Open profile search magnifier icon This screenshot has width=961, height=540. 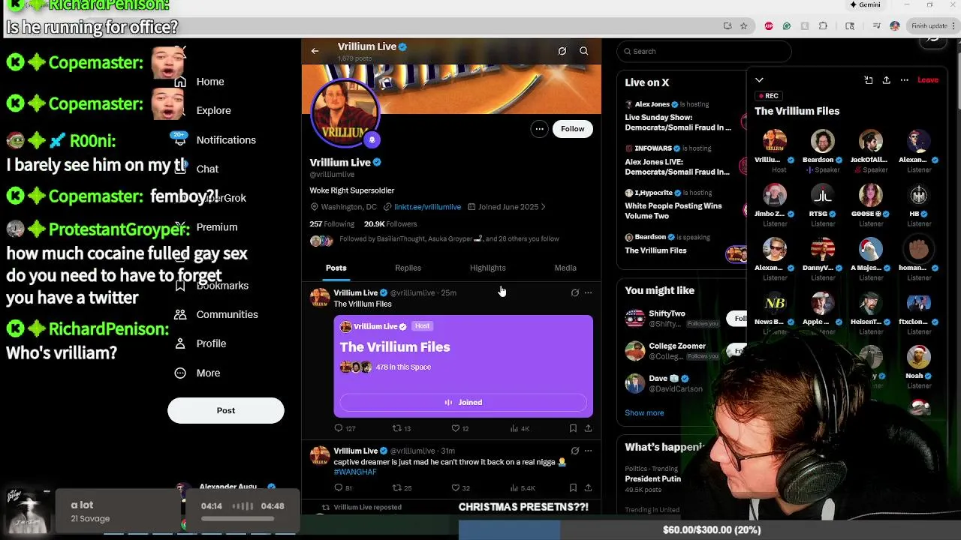(x=583, y=51)
